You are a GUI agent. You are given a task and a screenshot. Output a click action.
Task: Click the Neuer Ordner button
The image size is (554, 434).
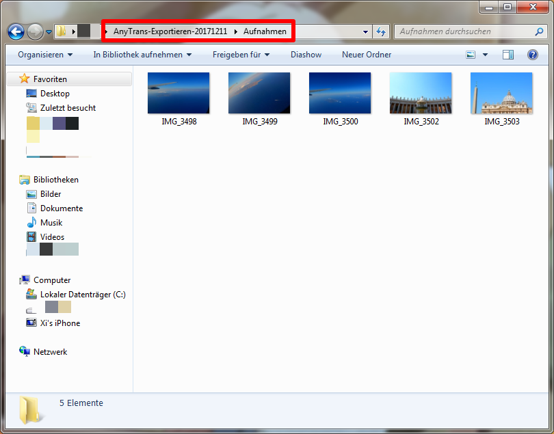(x=367, y=55)
